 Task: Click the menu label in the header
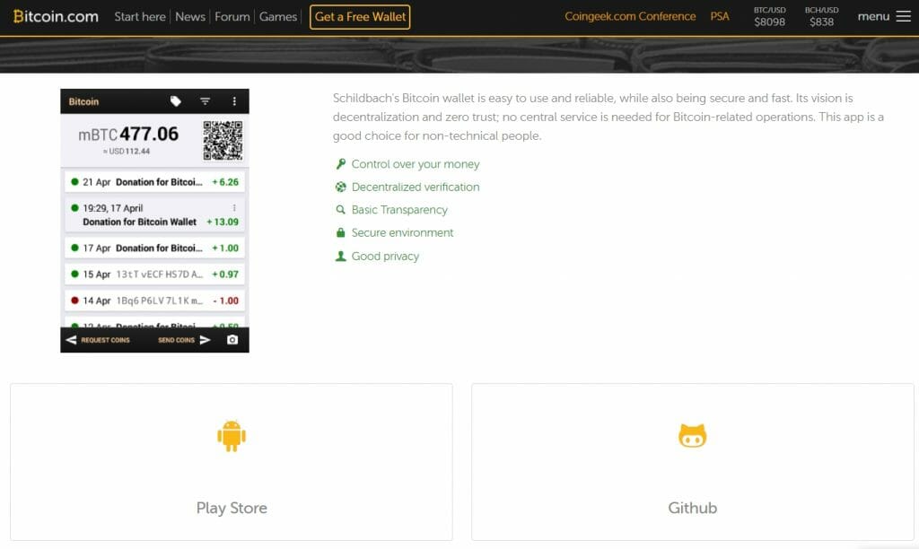[x=873, y=16]
